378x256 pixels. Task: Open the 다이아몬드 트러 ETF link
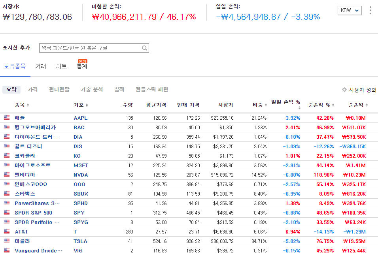click(36, 137)
